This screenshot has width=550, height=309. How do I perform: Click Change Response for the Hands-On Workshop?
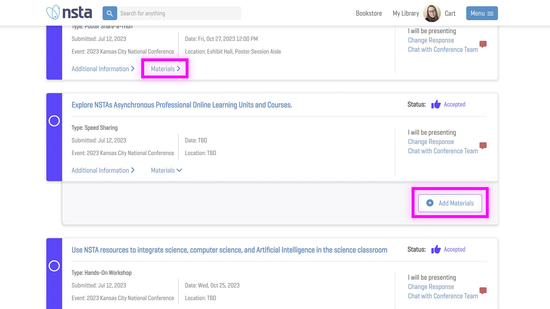click(431, 287)
